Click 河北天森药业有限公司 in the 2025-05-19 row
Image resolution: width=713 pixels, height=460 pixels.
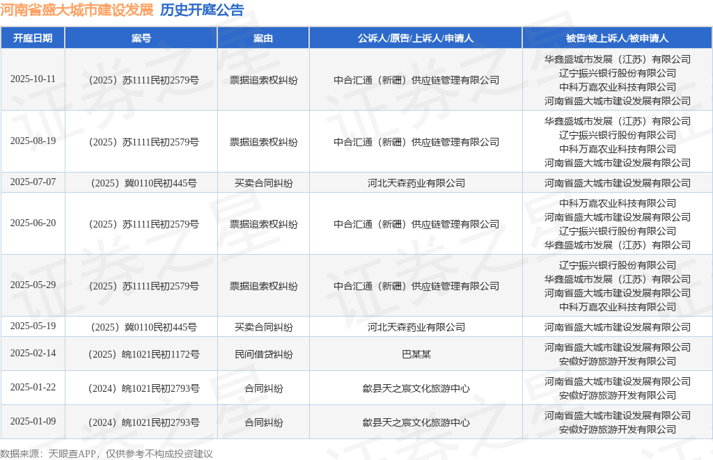click(416, 327)
